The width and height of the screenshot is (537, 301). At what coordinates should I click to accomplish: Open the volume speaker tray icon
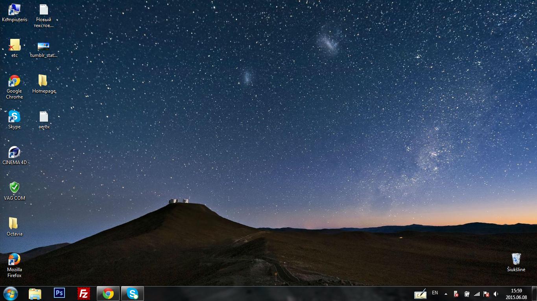tap(496, 294)
